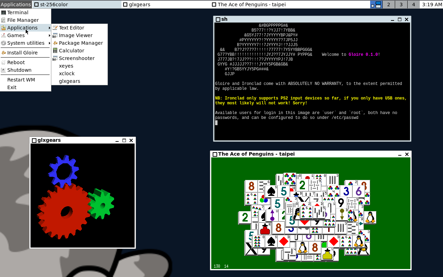Click the workspace pager icon in the taskbar

point(376,5)
